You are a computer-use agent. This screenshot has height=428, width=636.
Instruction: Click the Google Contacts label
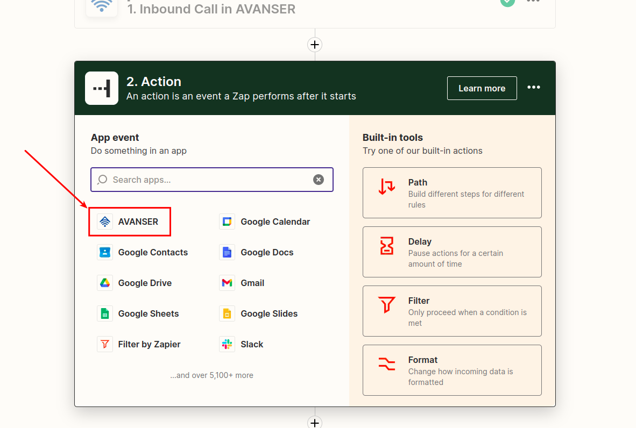(x=153, y=252)
